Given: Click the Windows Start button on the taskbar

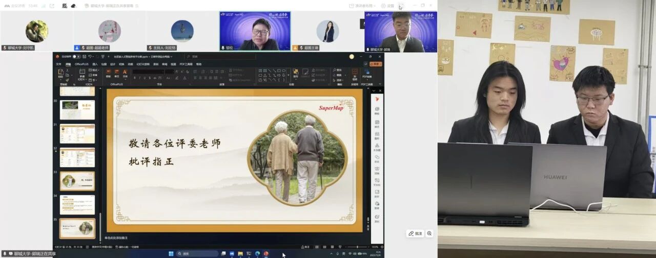Looking at the screenshot, I should (x=171, y=253).
